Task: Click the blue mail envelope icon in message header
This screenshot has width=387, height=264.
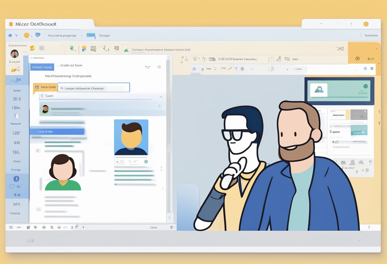Action: (x=147, y=67)
